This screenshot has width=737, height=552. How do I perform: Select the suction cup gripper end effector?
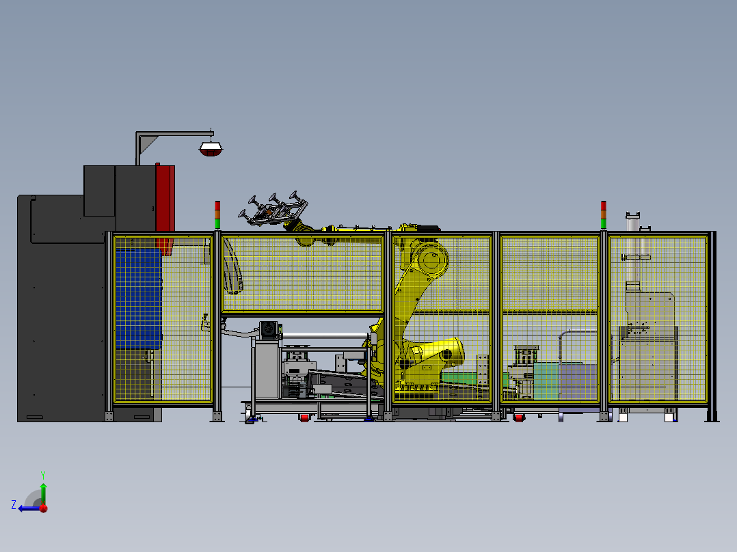[273, 208]
